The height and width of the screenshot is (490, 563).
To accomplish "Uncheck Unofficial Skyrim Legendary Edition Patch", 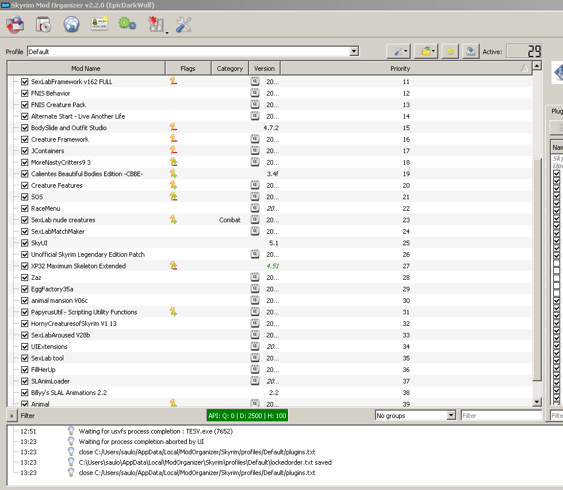I will (x=25, y=255).
